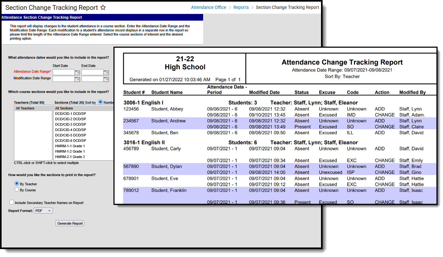Screen dimensions: 443x257
Task: Click student name Student, Abbey
Action: (x=167, y=109)
